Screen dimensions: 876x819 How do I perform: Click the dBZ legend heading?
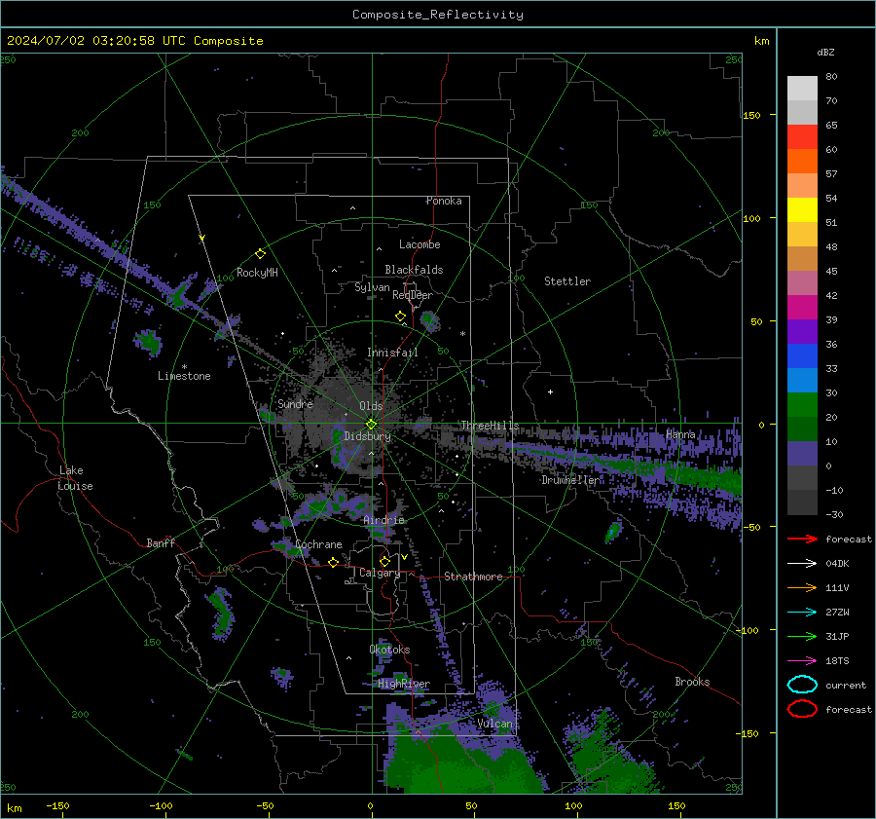click(x=825, y=52)
